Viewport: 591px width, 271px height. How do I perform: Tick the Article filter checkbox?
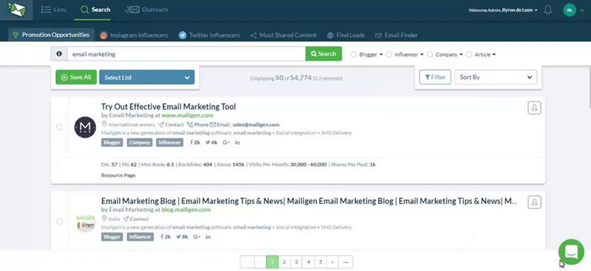point(469,54)
